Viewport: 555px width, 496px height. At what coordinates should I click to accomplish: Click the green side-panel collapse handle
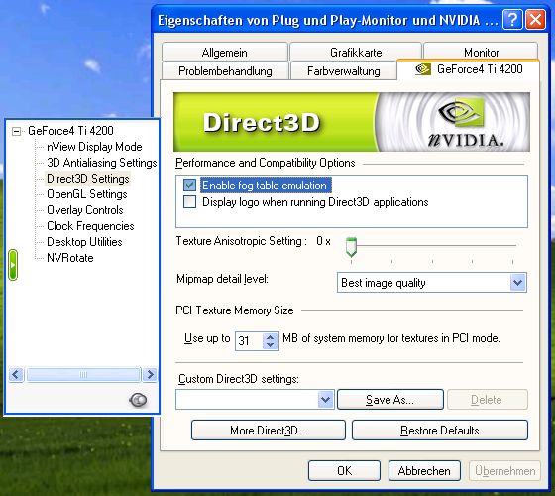pos(13,265)
